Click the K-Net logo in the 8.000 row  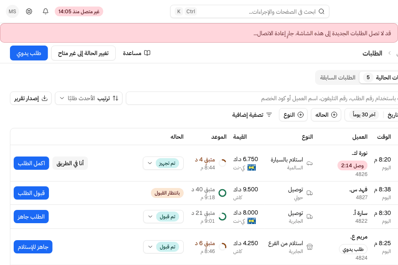coord(252,221)
